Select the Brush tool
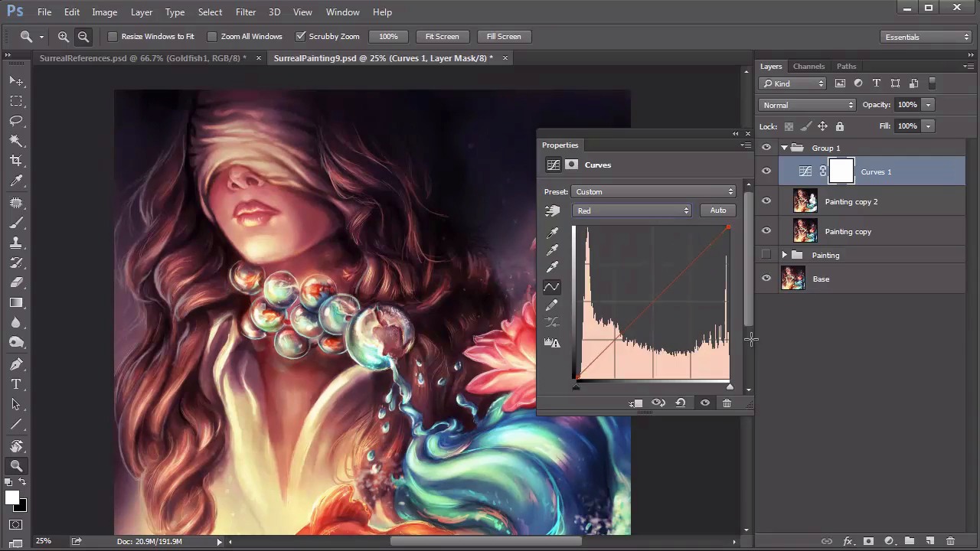Viewport: 980px width, 551px height. (16, 223)
